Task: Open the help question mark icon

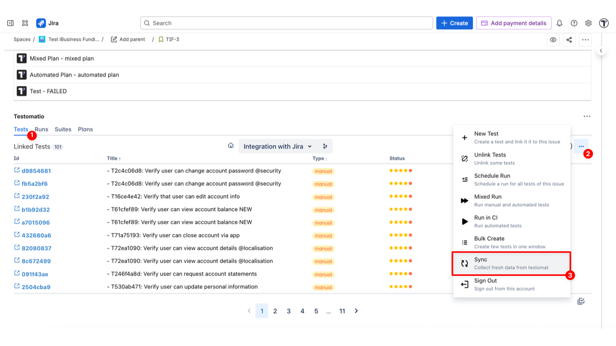Action: 574,23
